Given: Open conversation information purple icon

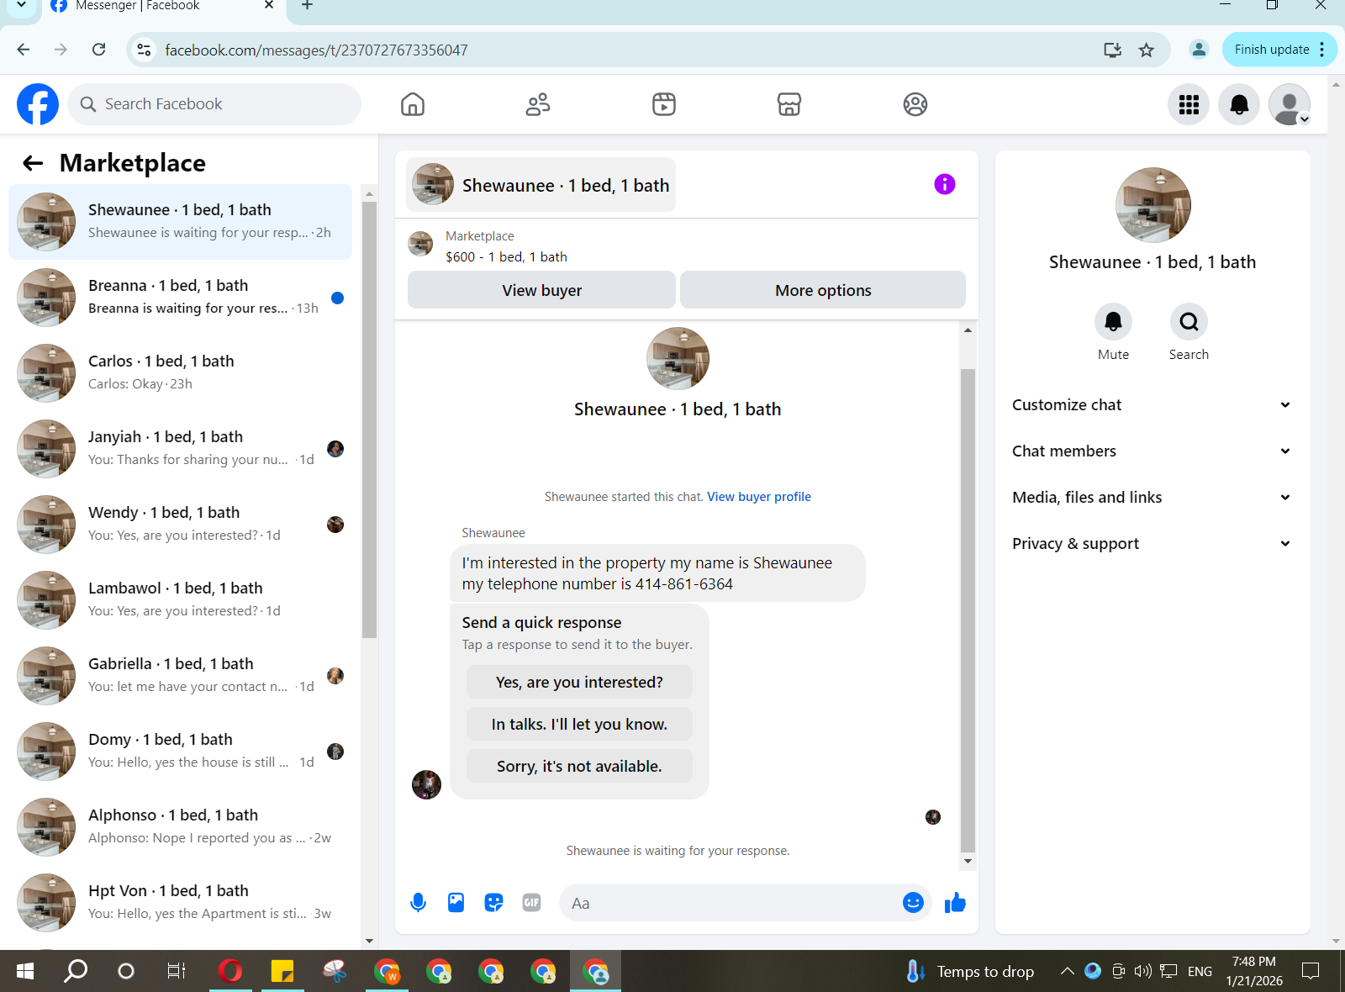Looking at the screenshot, I should [x=945, y=184].
